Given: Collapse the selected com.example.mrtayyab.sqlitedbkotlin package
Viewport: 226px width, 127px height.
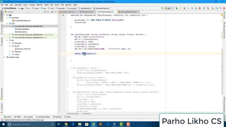Looking at the screenshot, I should 10,26.
